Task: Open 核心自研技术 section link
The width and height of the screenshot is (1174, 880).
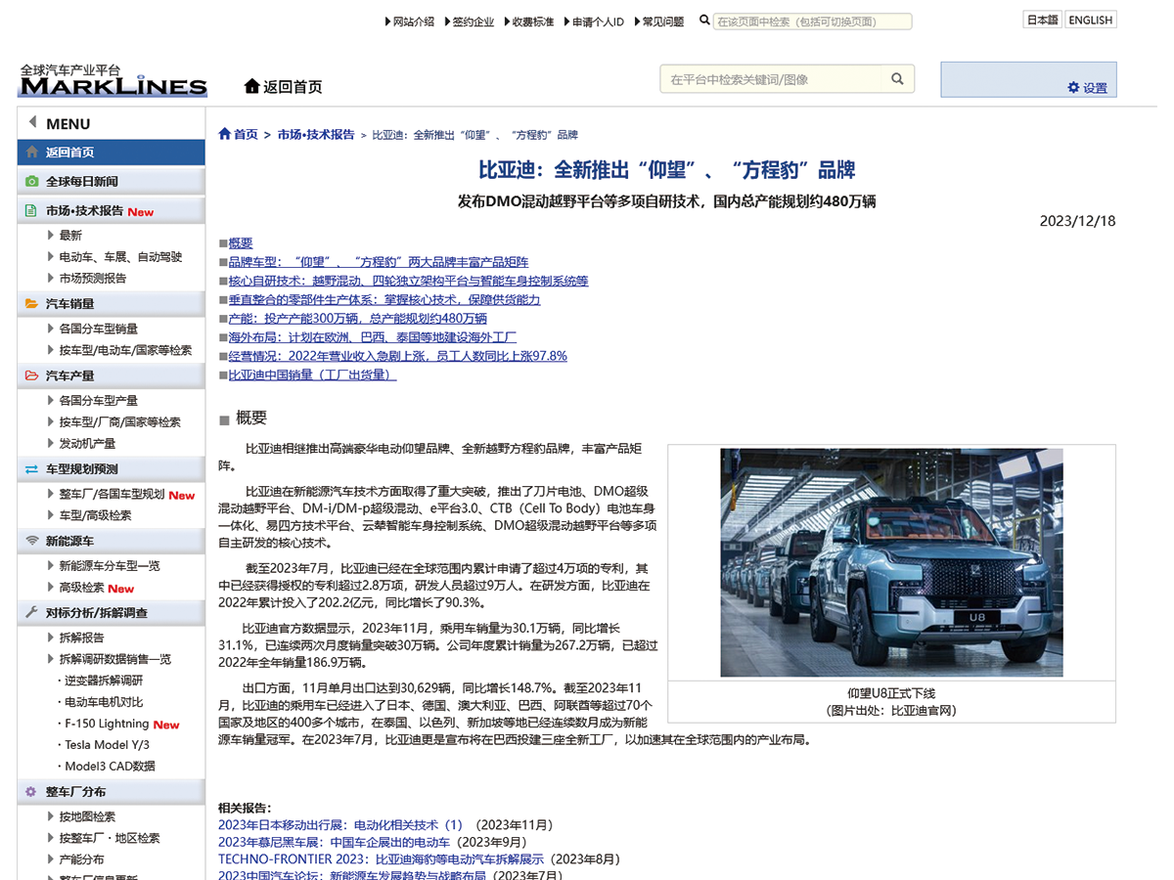Action: pyautogui.click(x=409, y=281)
